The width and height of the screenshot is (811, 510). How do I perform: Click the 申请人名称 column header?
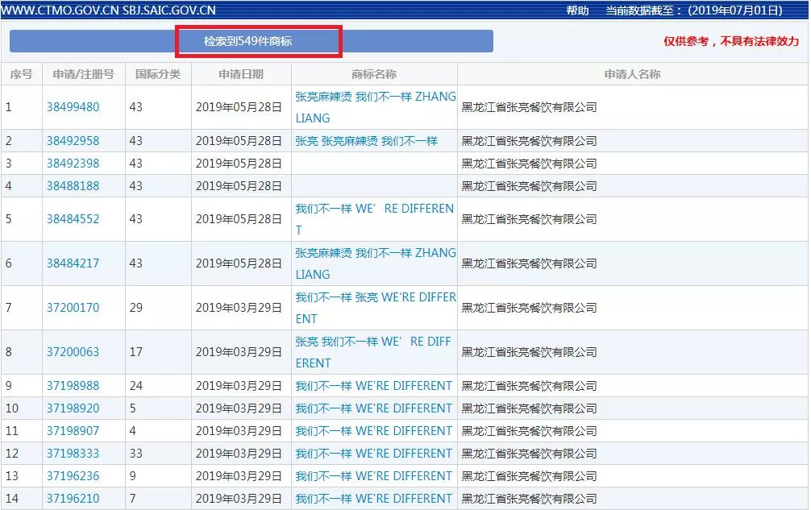[x=632, y=74]
